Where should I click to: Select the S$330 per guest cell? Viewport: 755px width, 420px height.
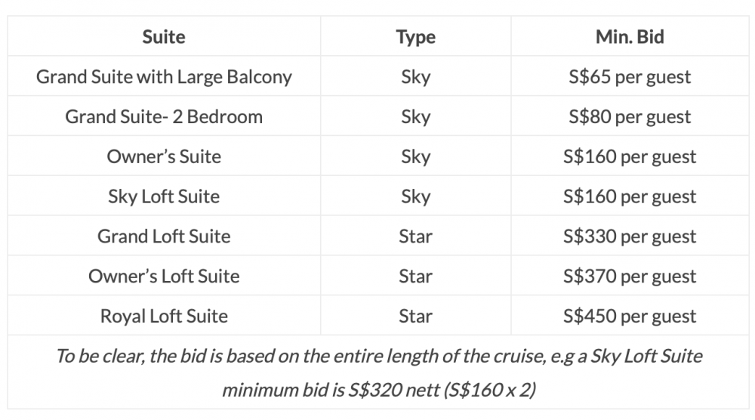tap(630, 237)
